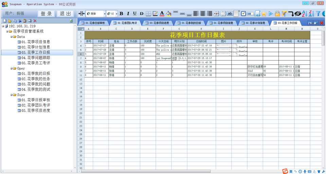Close the current tab with red X
Viewport: 326px width, 174px height.
pyautogui.click(x=322, y=23)
